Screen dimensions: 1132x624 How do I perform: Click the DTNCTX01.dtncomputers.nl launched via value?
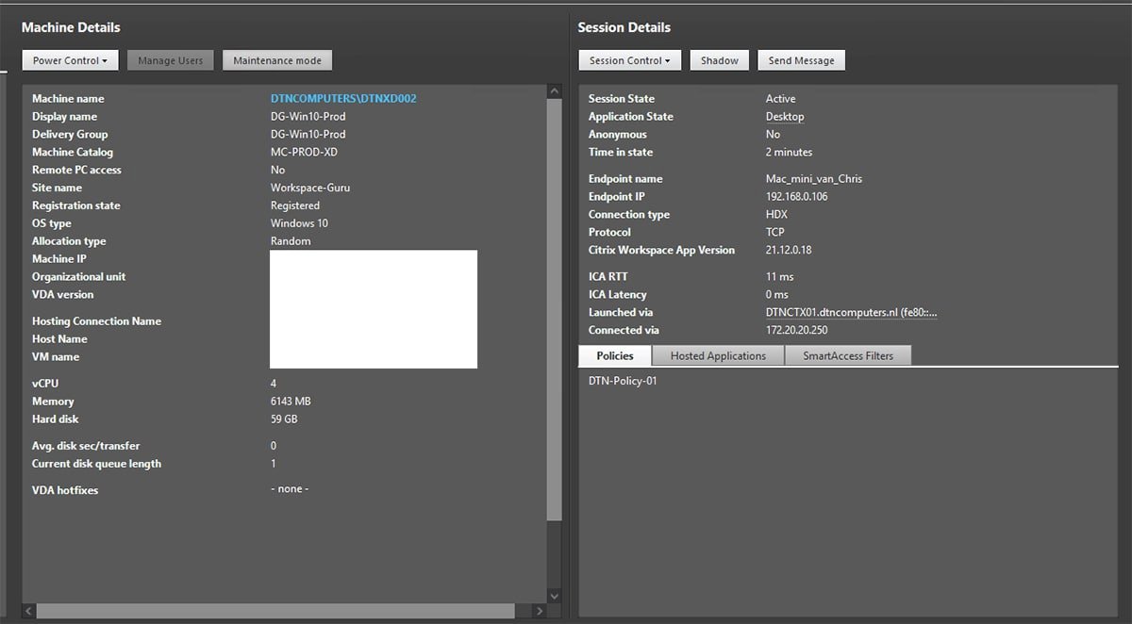[851, 312]
